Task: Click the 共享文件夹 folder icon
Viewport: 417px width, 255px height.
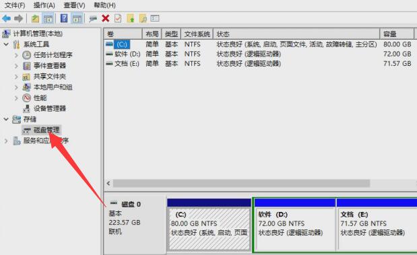Action: [x=26, y=77]
